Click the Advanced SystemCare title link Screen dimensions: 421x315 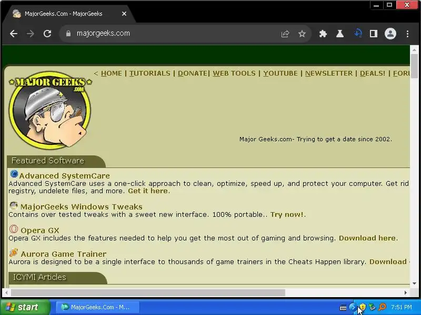(64, 176)
